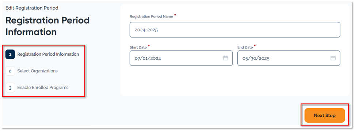Click the Start Date field label
Viewport: 355px width, 131px height.
tap(138, 47)
